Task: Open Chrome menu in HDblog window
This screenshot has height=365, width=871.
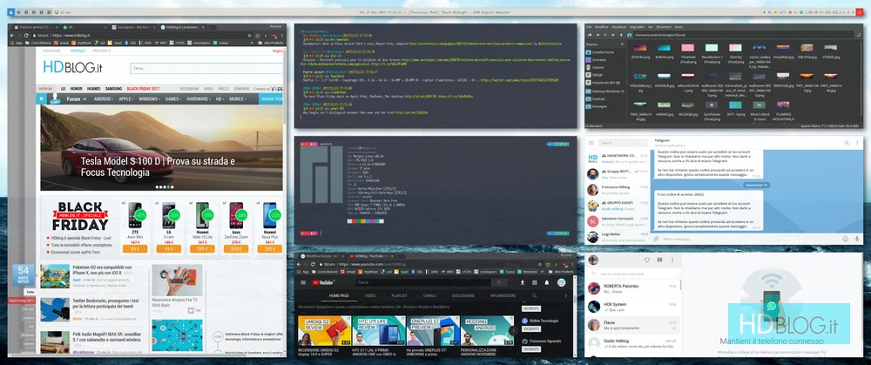Action: (282, 35)
